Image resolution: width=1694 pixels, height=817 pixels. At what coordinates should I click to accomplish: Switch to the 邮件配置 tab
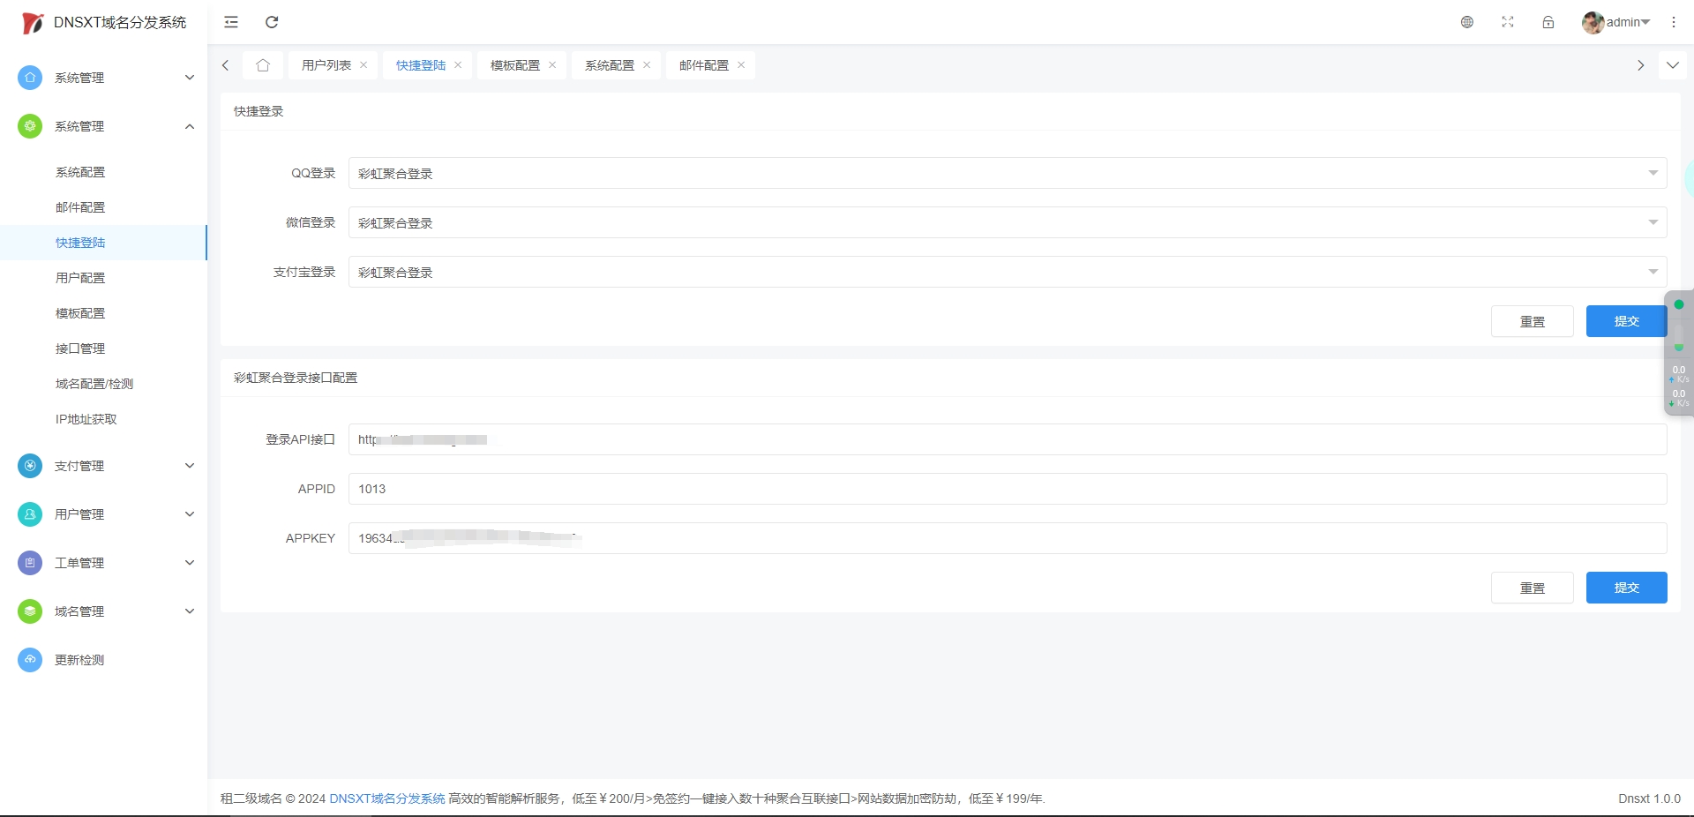coord(704,65)
